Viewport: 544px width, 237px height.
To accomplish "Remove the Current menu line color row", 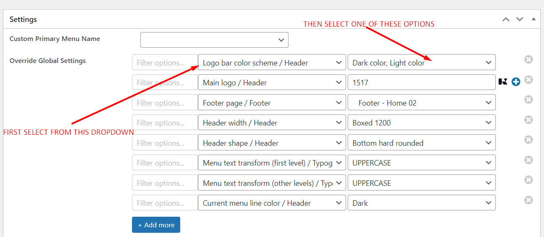I will click(528, 200).
